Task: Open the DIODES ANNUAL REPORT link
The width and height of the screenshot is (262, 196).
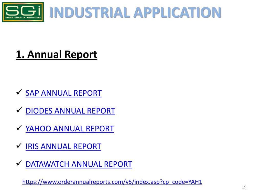Action: [70, 111]
